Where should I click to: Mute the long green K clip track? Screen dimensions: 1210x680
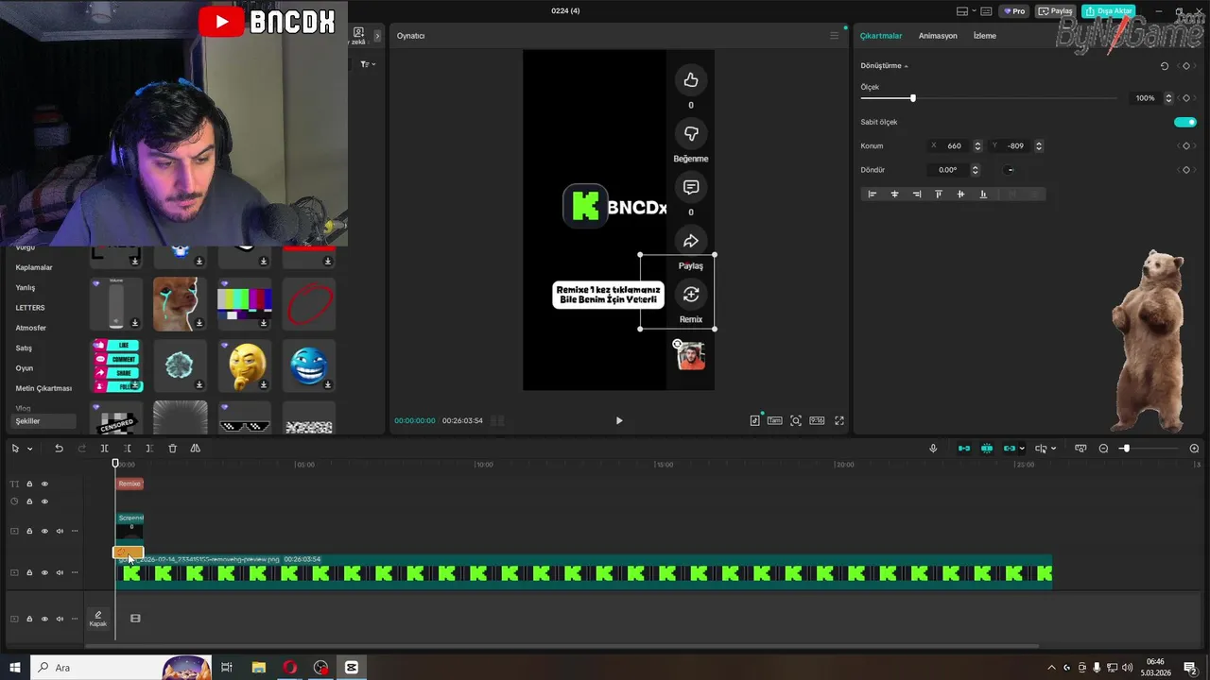click(x=60, y=572)
